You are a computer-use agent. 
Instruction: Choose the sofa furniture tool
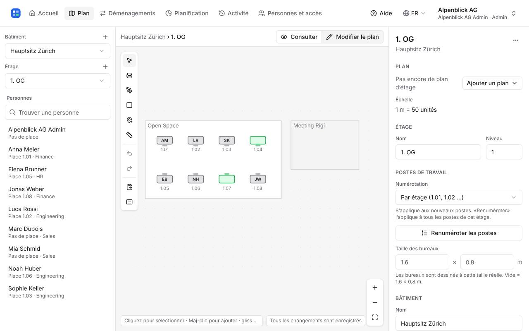tap(129, 75)
